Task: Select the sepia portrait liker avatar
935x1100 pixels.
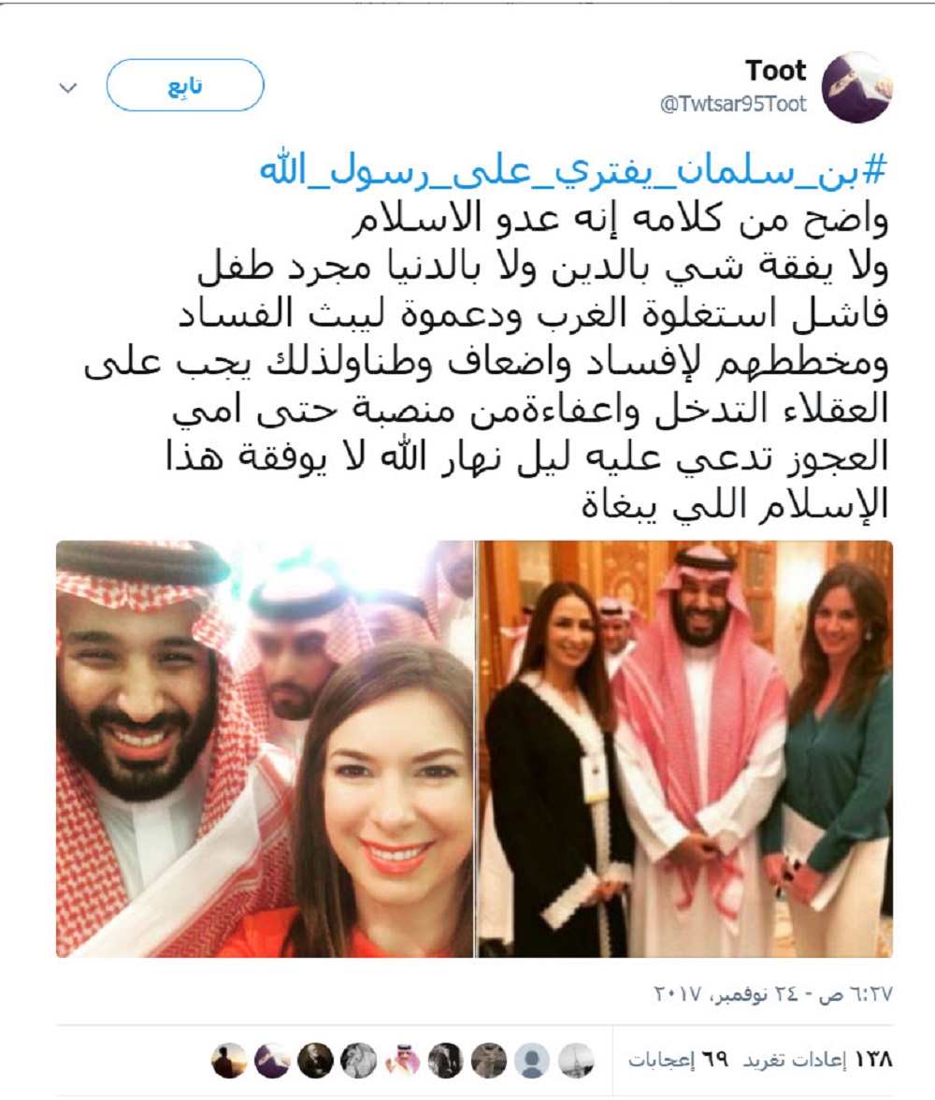Action: pos(316,1060)
